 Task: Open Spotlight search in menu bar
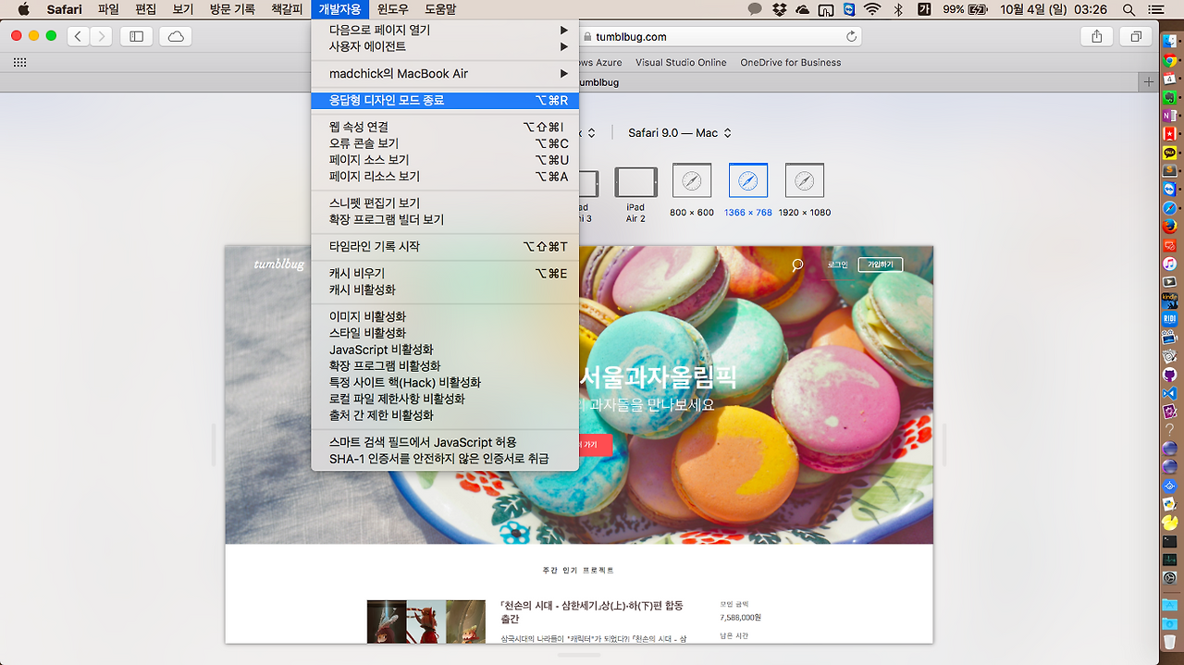click(1128, 9)
